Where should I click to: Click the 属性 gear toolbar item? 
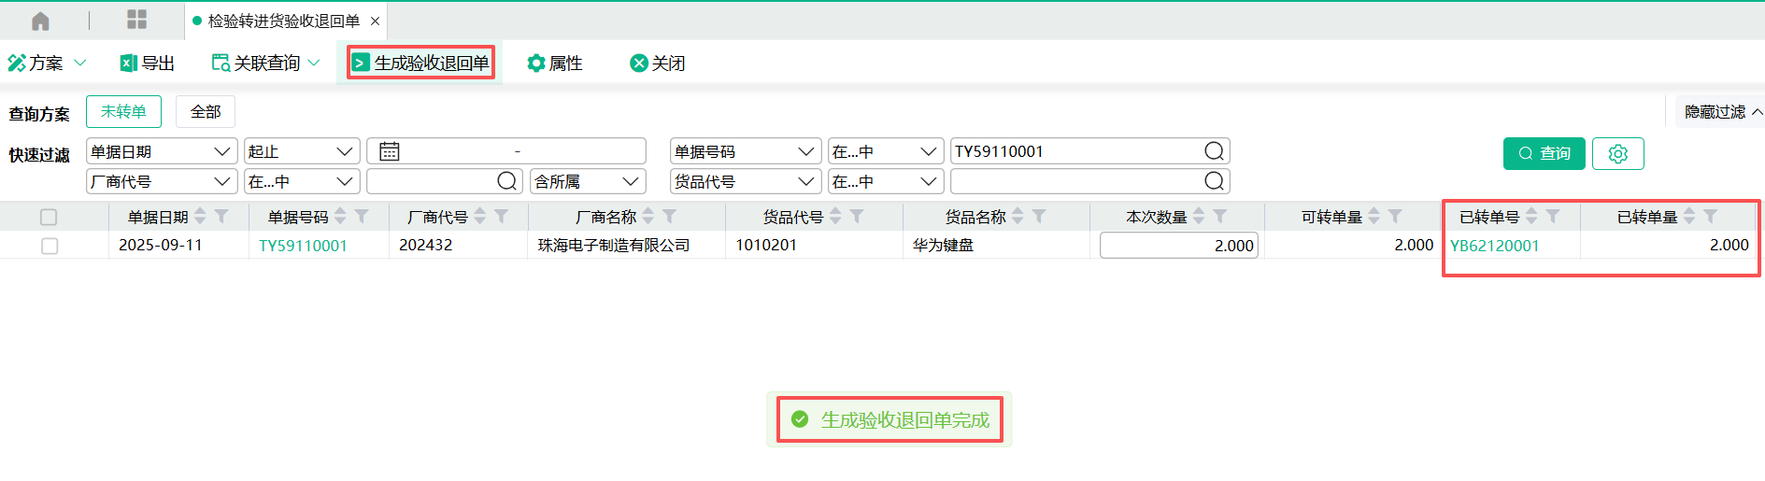(554, 63)
